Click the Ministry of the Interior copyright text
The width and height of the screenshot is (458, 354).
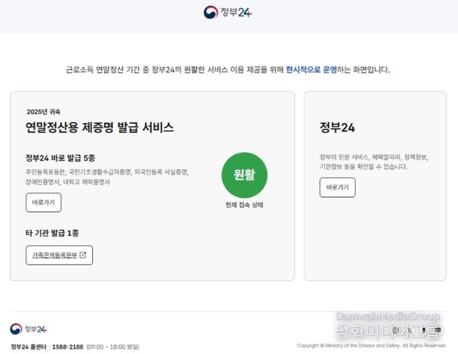[372, 346]
